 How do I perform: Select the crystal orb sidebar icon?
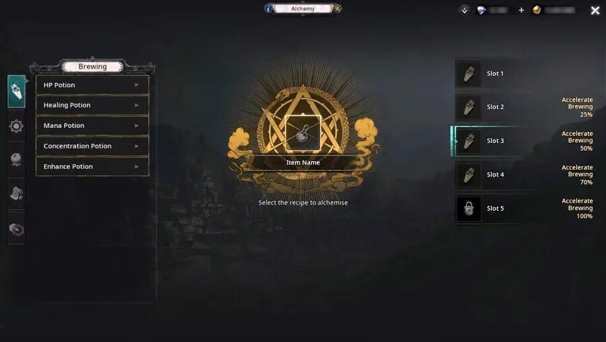point(16,159)
